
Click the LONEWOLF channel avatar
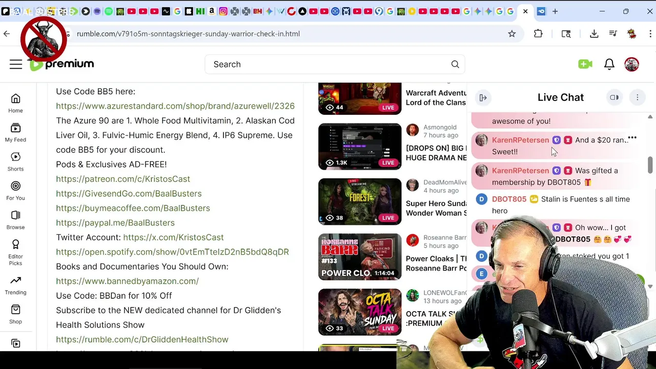[x=413, y=295]
